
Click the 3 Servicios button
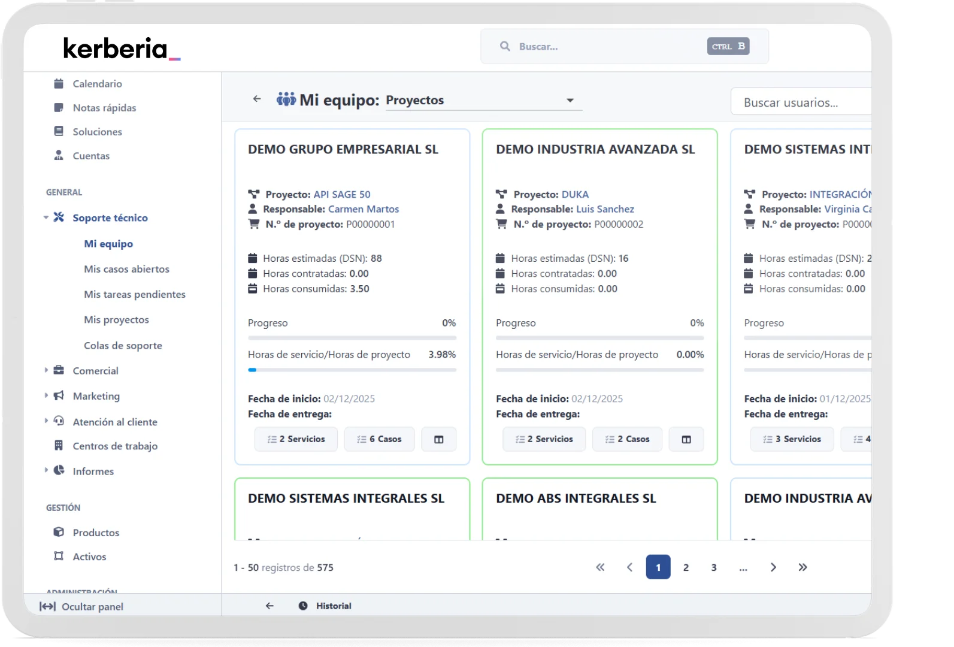coord(792,439)
